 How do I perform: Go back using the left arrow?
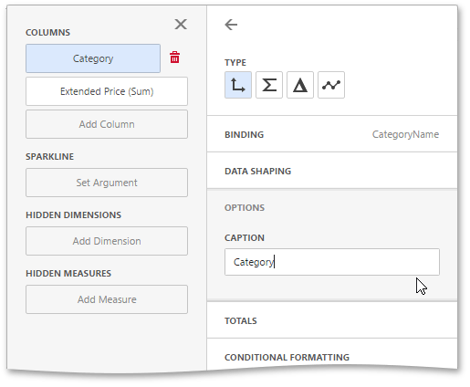pyautogui.click(x=231, y=25)
